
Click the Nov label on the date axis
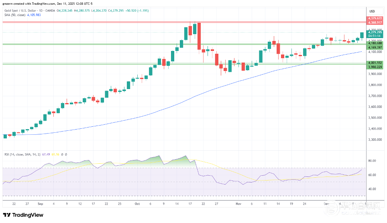pyautogui.click(x=238, y=204)
